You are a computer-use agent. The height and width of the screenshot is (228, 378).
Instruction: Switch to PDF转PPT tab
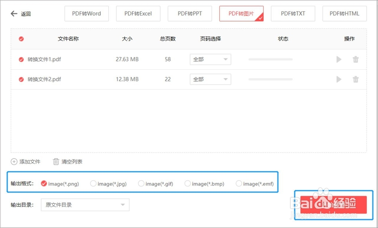coord(190,14)
